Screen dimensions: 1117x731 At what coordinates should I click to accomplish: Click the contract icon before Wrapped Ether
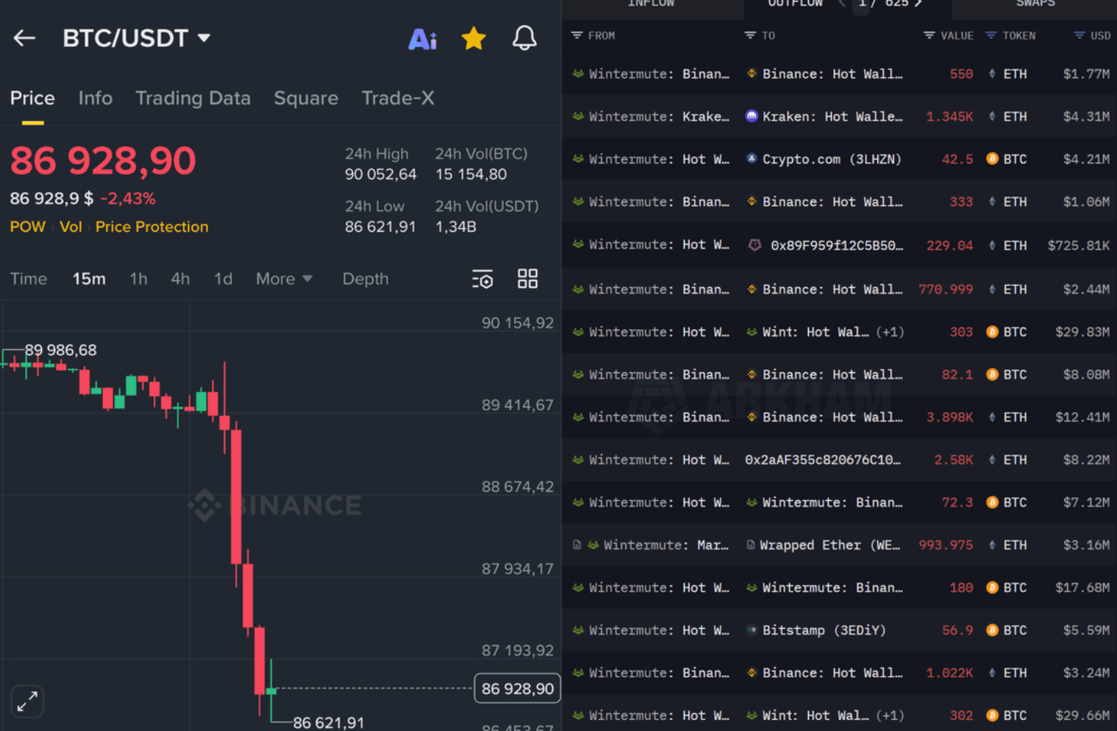[750, 545]
